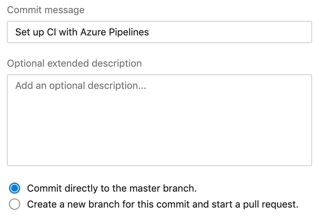Click the 'Commit message' field label
The image size is (319, 218).
pos(46,10)
